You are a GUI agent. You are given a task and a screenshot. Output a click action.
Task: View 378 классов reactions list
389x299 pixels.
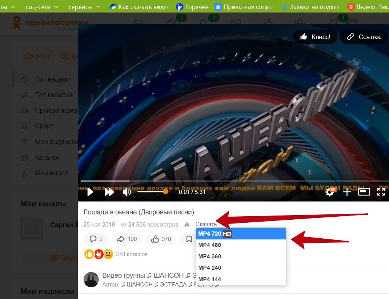point(131,254)
